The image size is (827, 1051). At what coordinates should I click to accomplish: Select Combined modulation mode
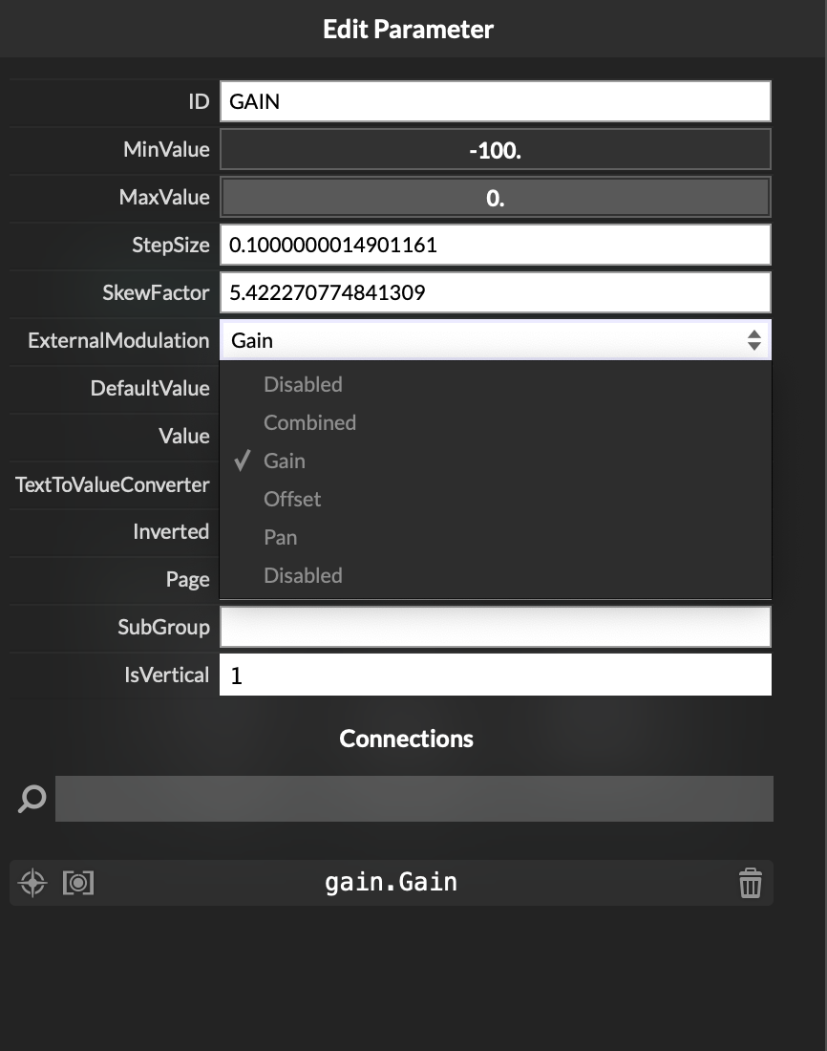tap(309, 422)
